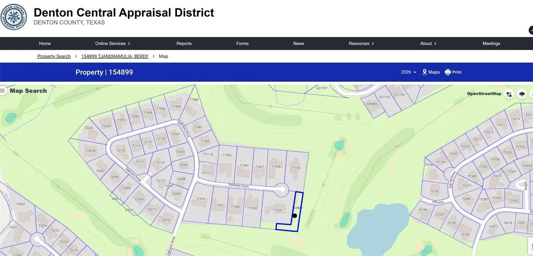Image resolution: width=533 pixels, height=256 pixels.
Task: Click the Palmetto Court street label
Action: point(238,186)
